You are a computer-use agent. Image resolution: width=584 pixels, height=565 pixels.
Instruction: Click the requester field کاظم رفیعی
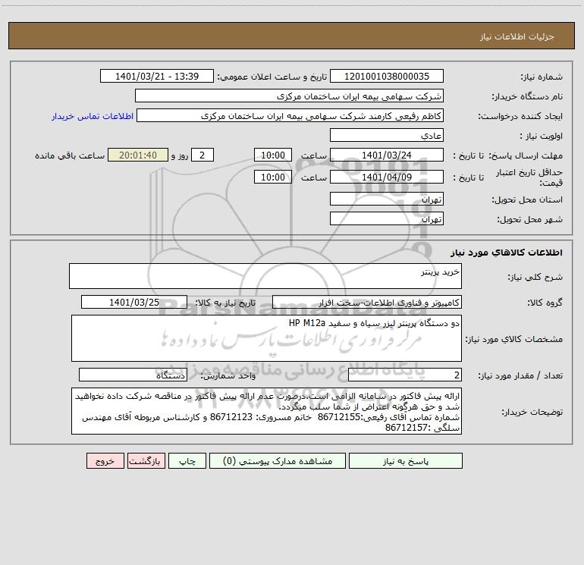pyautogui.click(x=290, y=116)
